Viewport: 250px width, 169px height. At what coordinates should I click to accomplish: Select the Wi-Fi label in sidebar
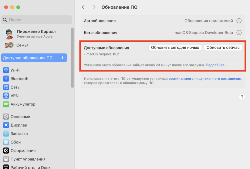pos(15,70)
